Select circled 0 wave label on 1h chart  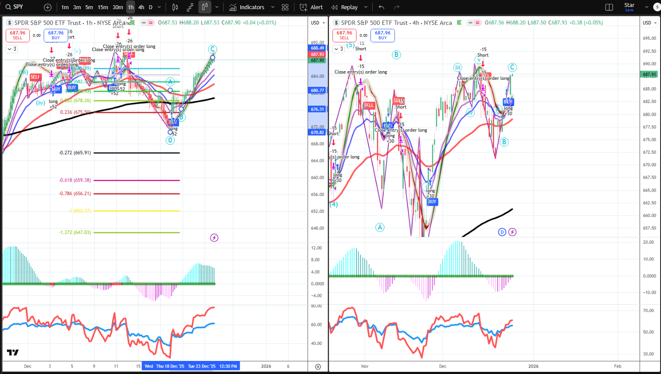coord(170,140)
